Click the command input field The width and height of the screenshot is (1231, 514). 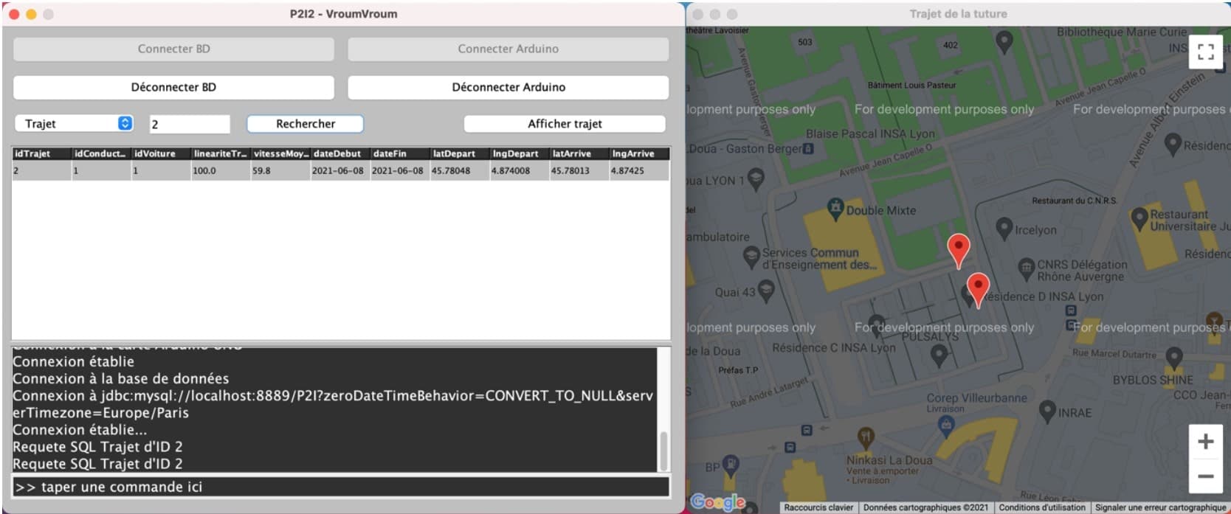click(341, 487)
